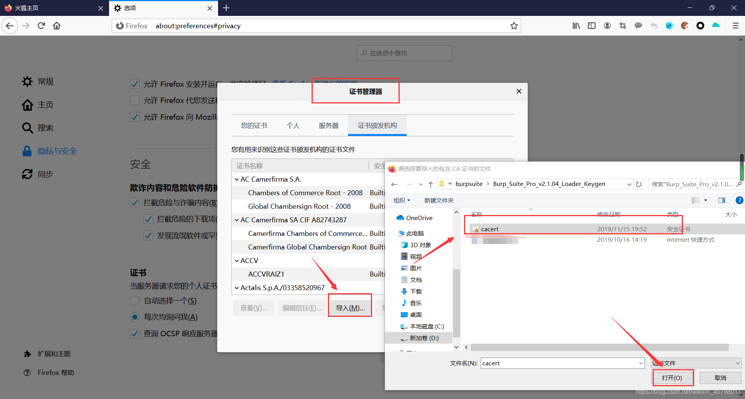Toggle 允许 Firefox 代您发送 checkbox
The width and height of the screenshot is (745, 399).
tap(135, 100)
